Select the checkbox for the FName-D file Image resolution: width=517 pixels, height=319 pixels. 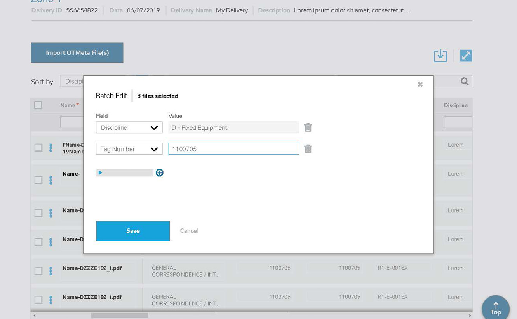[38, 148]
